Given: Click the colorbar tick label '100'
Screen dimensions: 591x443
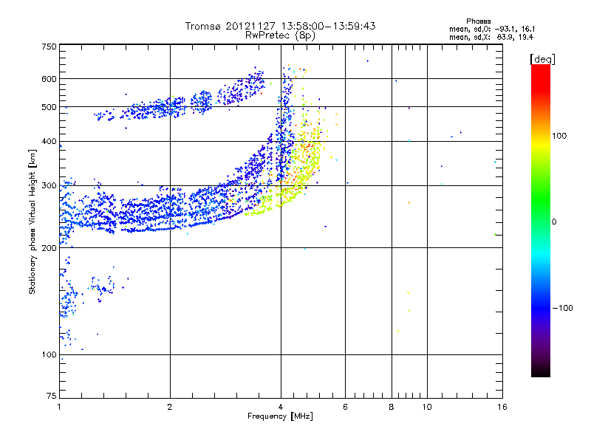Looking at the screenshot, I should (559, 136).
